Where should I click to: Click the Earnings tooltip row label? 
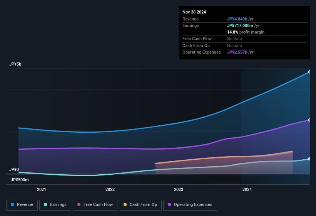(191, 25)
